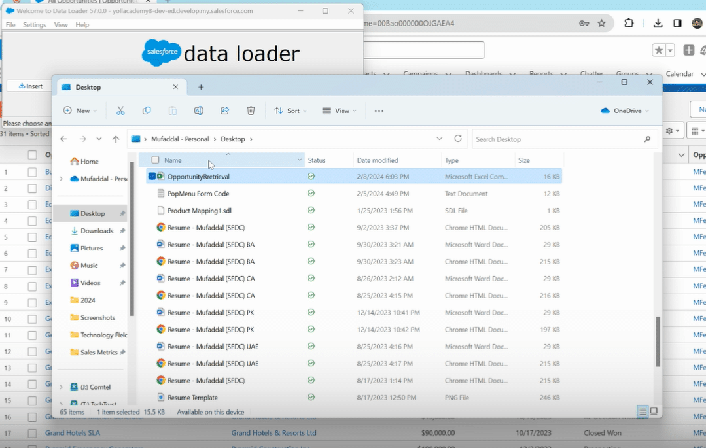Check the Grand Hotels SLA row checkbox
706x448 pixels.
point(32,433)
